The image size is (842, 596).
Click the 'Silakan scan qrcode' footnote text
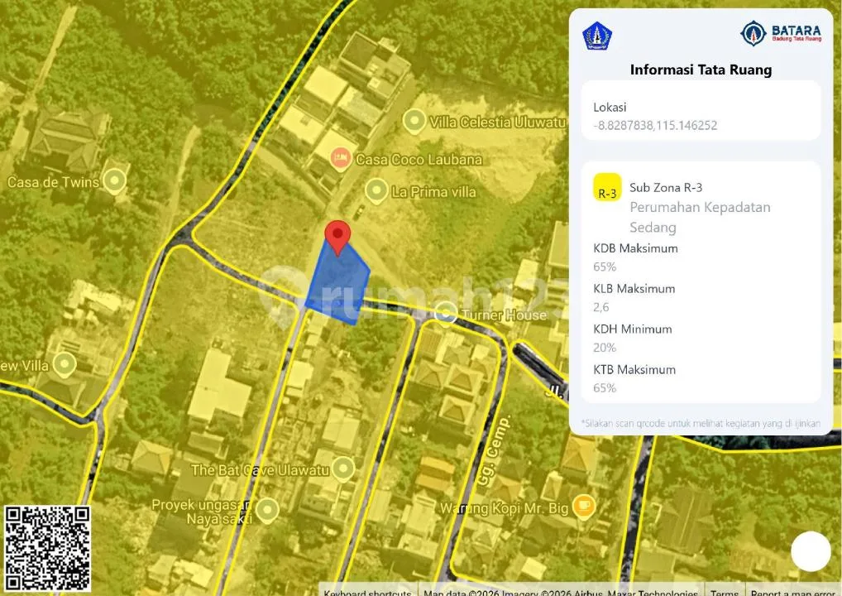701,424
